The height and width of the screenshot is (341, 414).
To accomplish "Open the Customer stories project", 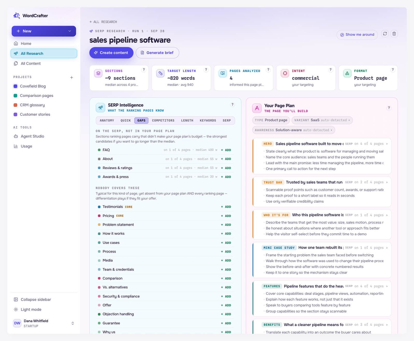I will tap(44, 114).
